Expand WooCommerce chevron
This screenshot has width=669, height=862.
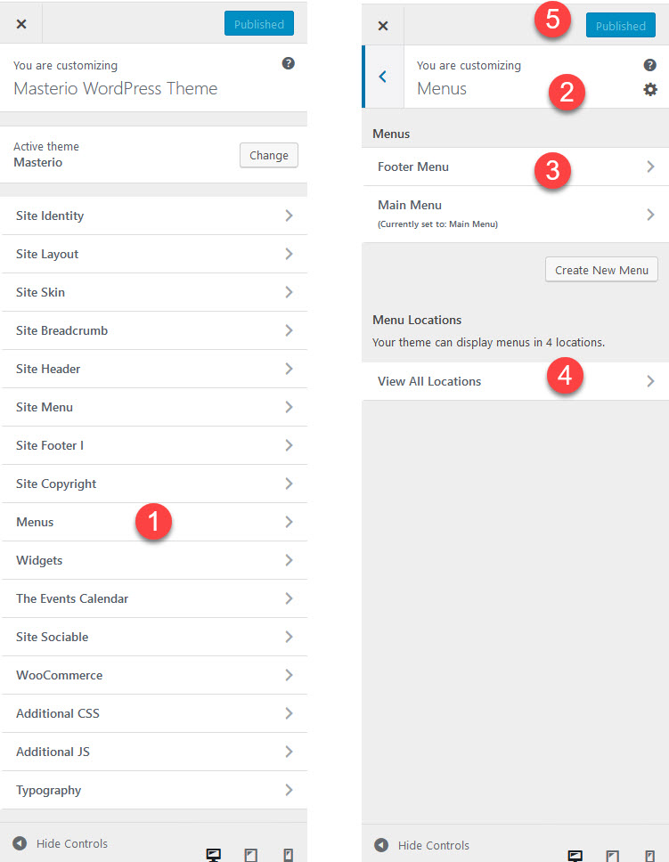coord(289,675)
